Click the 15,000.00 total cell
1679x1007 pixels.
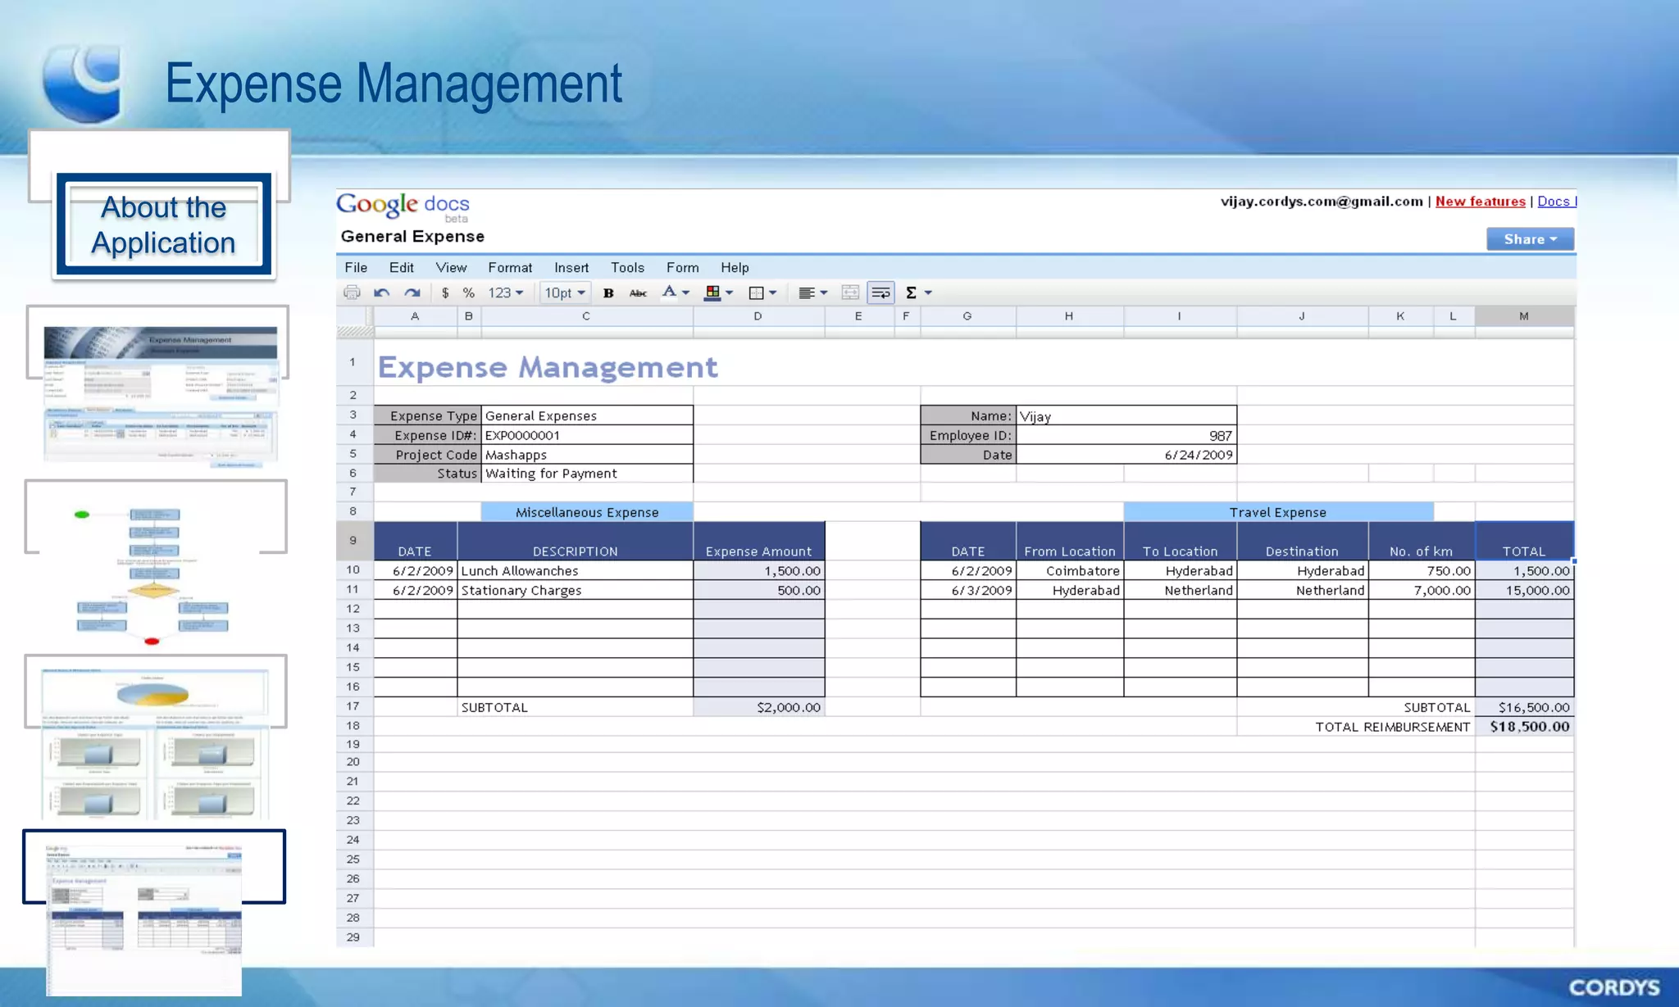(x=1524, y=591)
